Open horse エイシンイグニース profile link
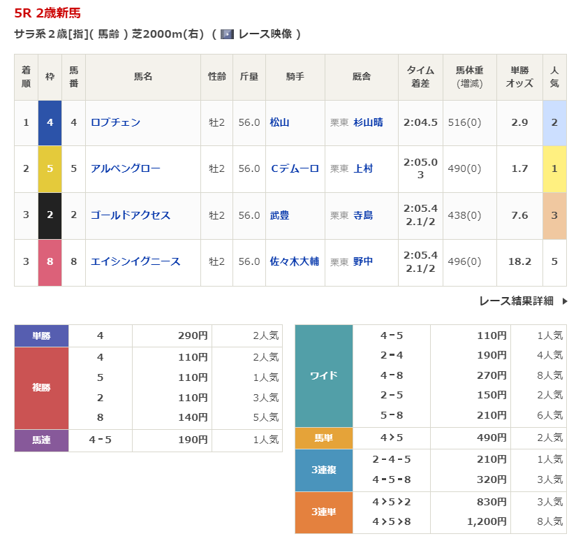Image resolution: width=576 pixels, height=541 pixels. click(x=135, y=261)
